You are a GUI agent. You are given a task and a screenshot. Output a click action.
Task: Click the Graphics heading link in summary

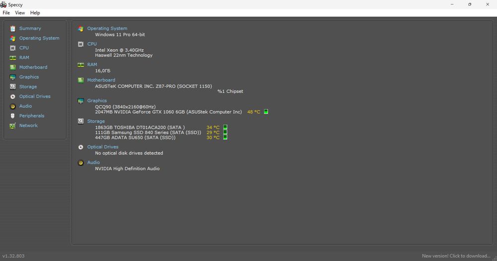click(x=97, y=100)
